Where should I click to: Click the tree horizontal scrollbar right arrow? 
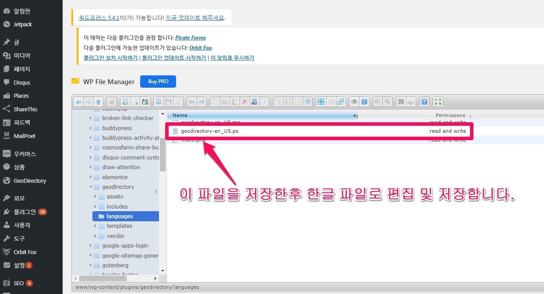coord(155,278)
